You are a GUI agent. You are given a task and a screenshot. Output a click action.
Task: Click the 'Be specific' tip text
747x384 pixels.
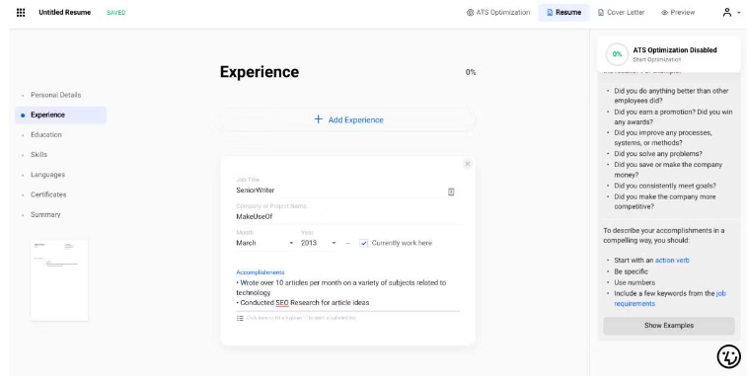pos(632,271)
